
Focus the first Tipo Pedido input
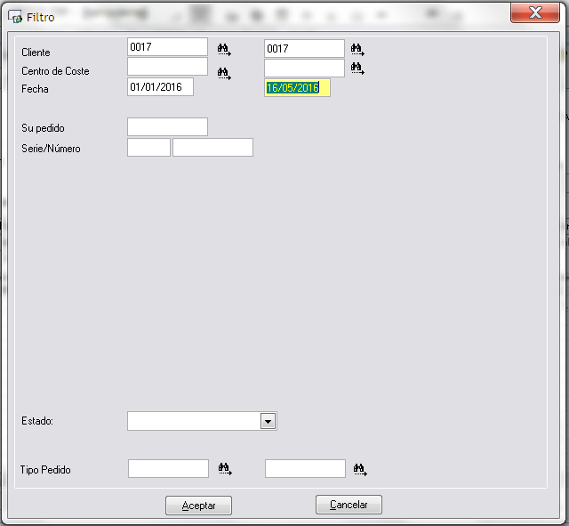point(168,469)
